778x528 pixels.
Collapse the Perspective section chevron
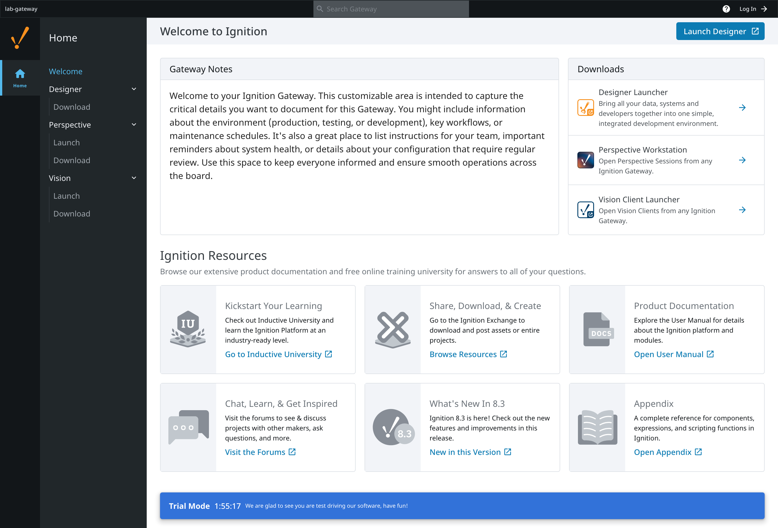pyautogui.click(x=134, y=124)
